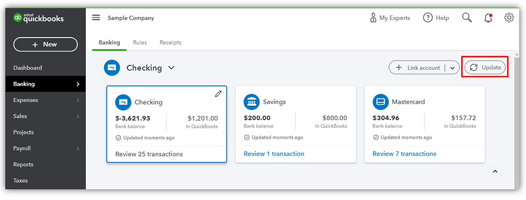Open the My Experts icon
The height and width of the screenshot is (200, 526).
pos(372,18)
